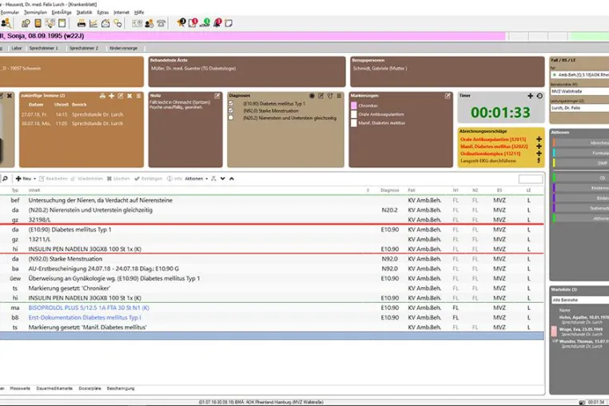Screen dimensions: 609x406
Task: Add a new appointment with the plus icon
Action: pos(111,96)
